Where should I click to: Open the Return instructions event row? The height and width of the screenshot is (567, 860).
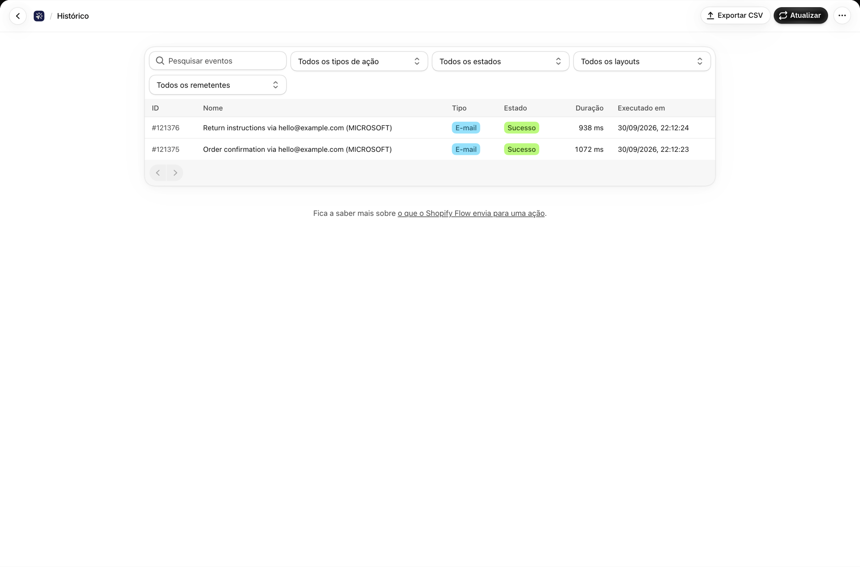[x=430, y=128]
